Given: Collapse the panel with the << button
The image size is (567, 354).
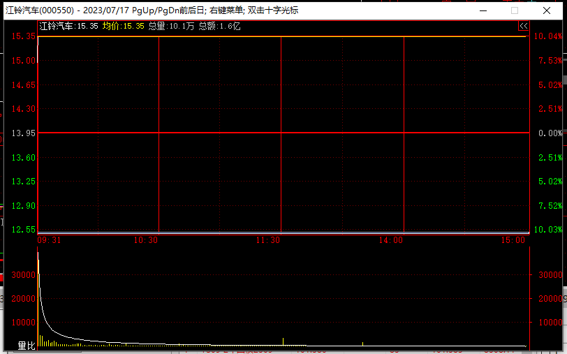Looking at the screenshot, I should (x=523, y=26).
